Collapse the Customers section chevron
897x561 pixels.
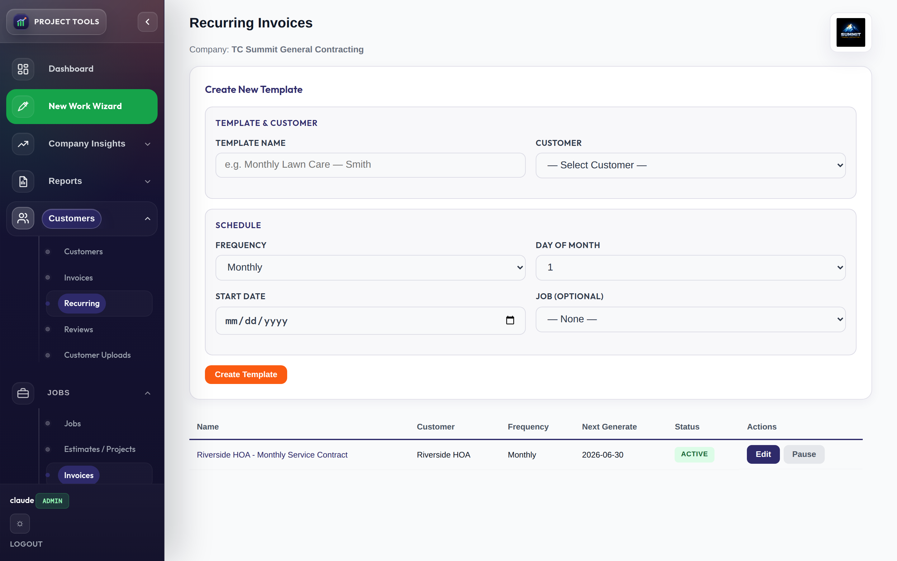[148, 218]
